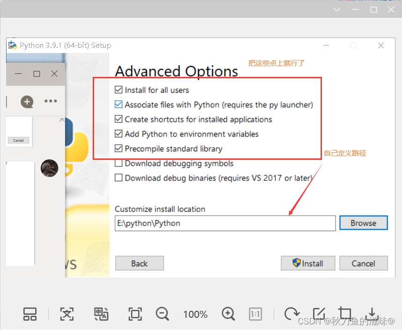
Task: Click the Advanced Options heading
Action: (x=176, y=71)
